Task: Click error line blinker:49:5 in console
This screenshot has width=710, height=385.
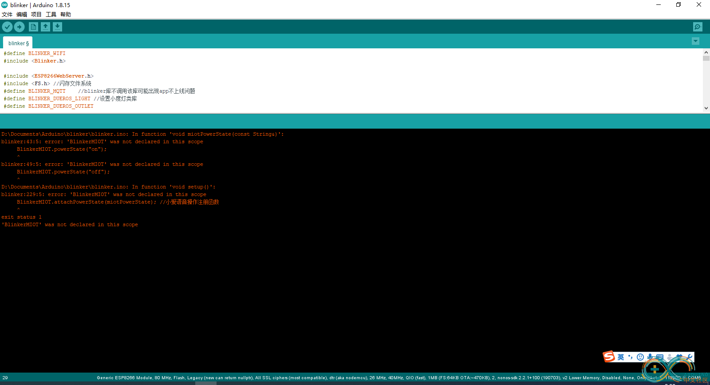Action: pyautogui.click(x=102, y=164)
